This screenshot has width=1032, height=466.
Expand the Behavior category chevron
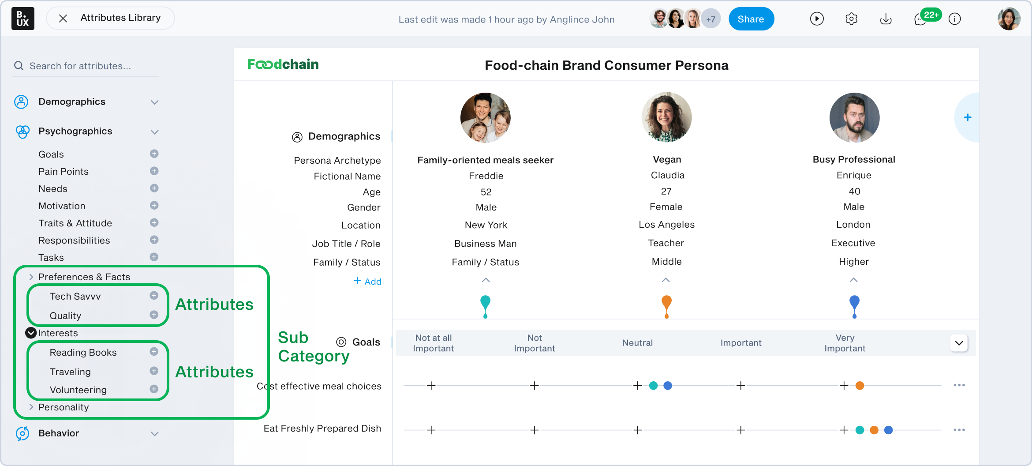click(154, 433)
